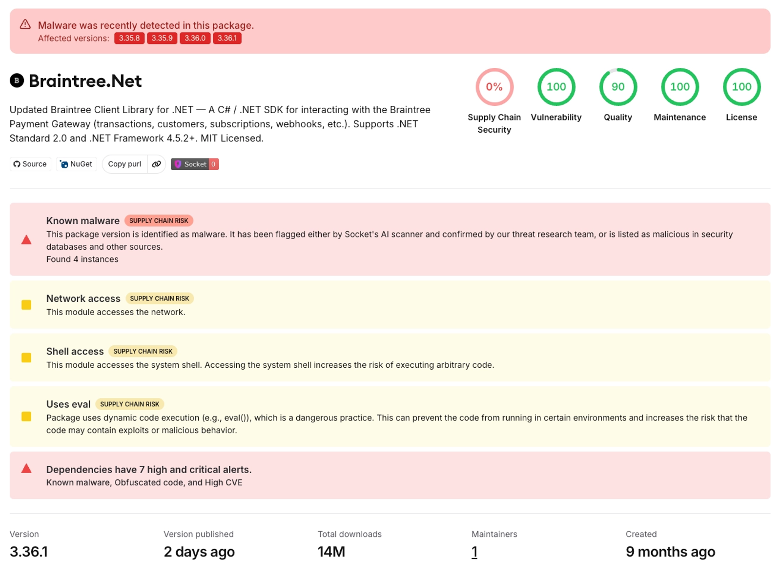Screen dimensions: 781x574
Task: Open the Network access alert heading
Action: [83, 298]
